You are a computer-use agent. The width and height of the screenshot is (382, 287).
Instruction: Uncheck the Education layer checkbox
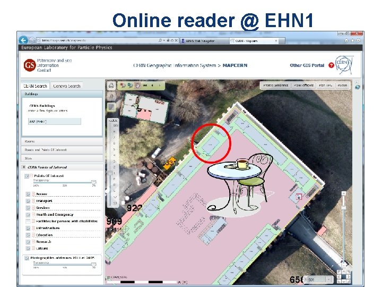point(28,235)
